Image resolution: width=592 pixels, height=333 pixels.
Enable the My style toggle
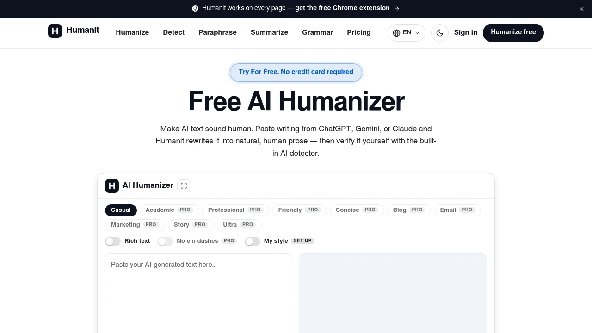253,241
